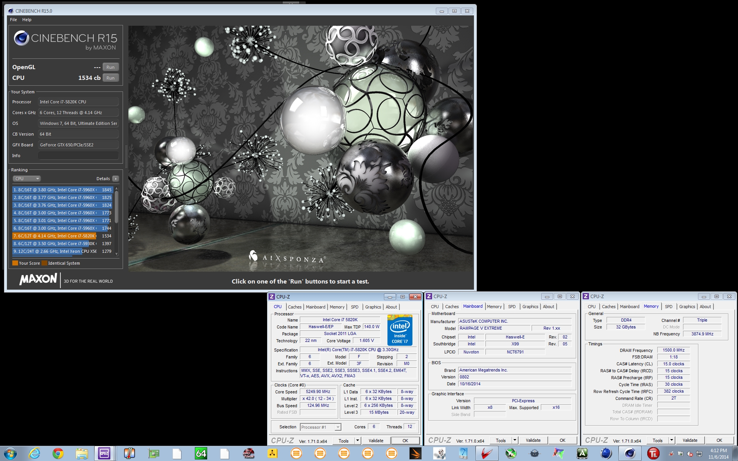The image size is (738, 461).
Task: Open the Processor #1 selection dropdown
Action: 321,427
